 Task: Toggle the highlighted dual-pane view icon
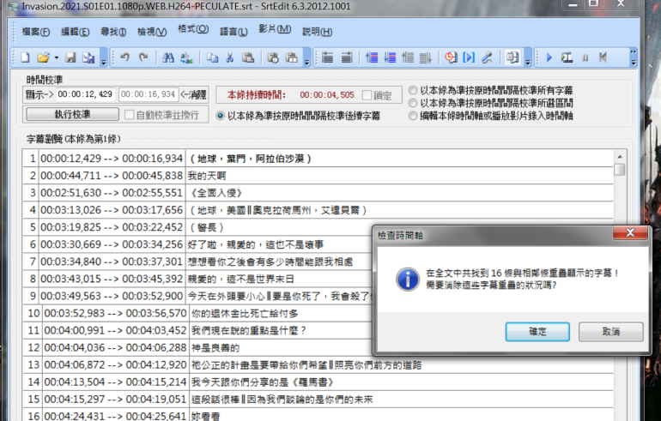(x=512, y=57)
